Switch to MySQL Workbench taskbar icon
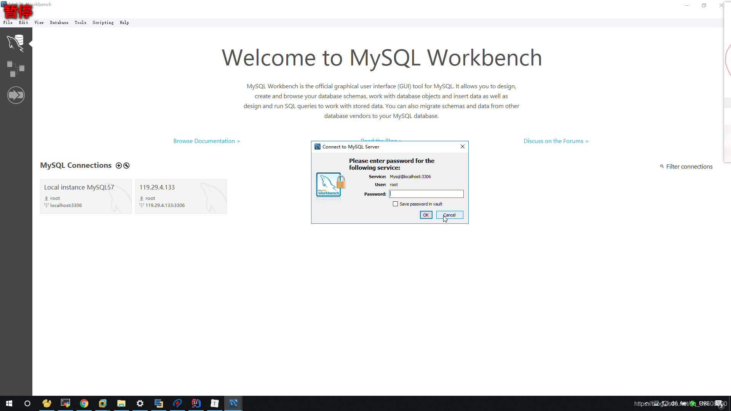Screen dimensions: 731x411 [x=233, y=403]
